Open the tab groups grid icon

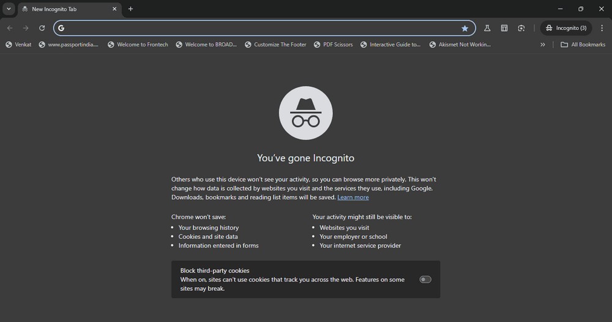click(x=504, y=28)
